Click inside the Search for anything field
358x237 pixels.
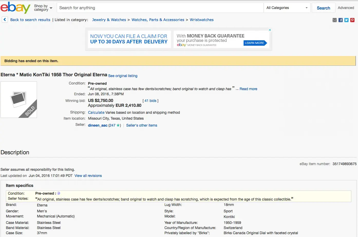[160, 8]
